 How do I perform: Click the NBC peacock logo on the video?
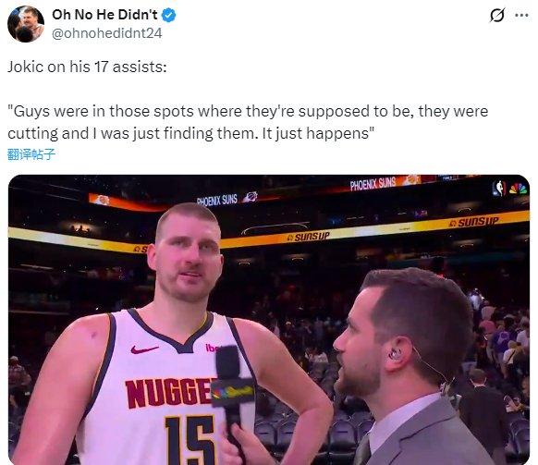click(518, 189)
